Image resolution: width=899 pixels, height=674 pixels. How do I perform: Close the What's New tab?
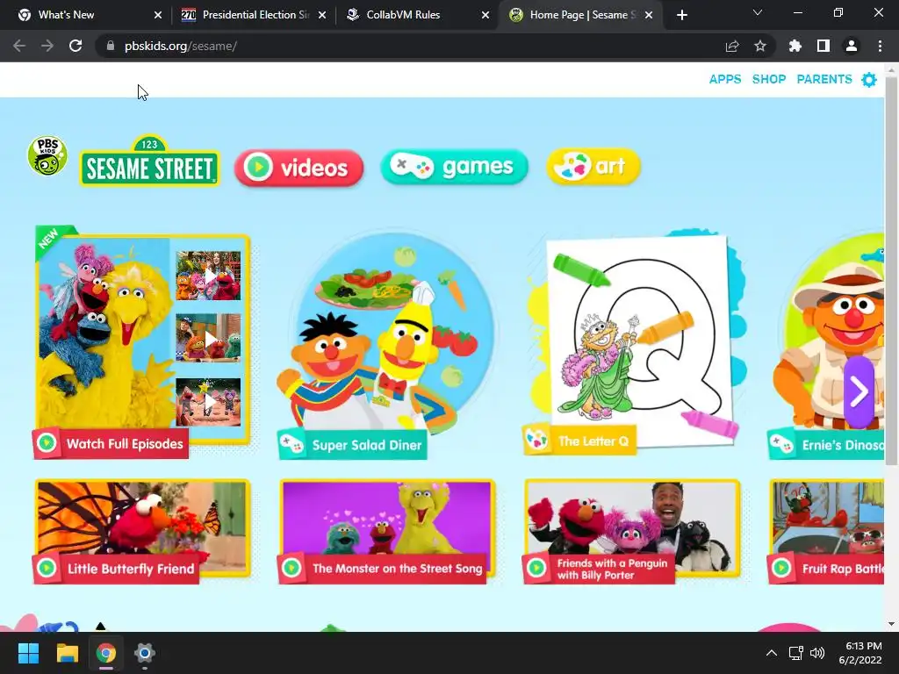click(x=158, y=16)
